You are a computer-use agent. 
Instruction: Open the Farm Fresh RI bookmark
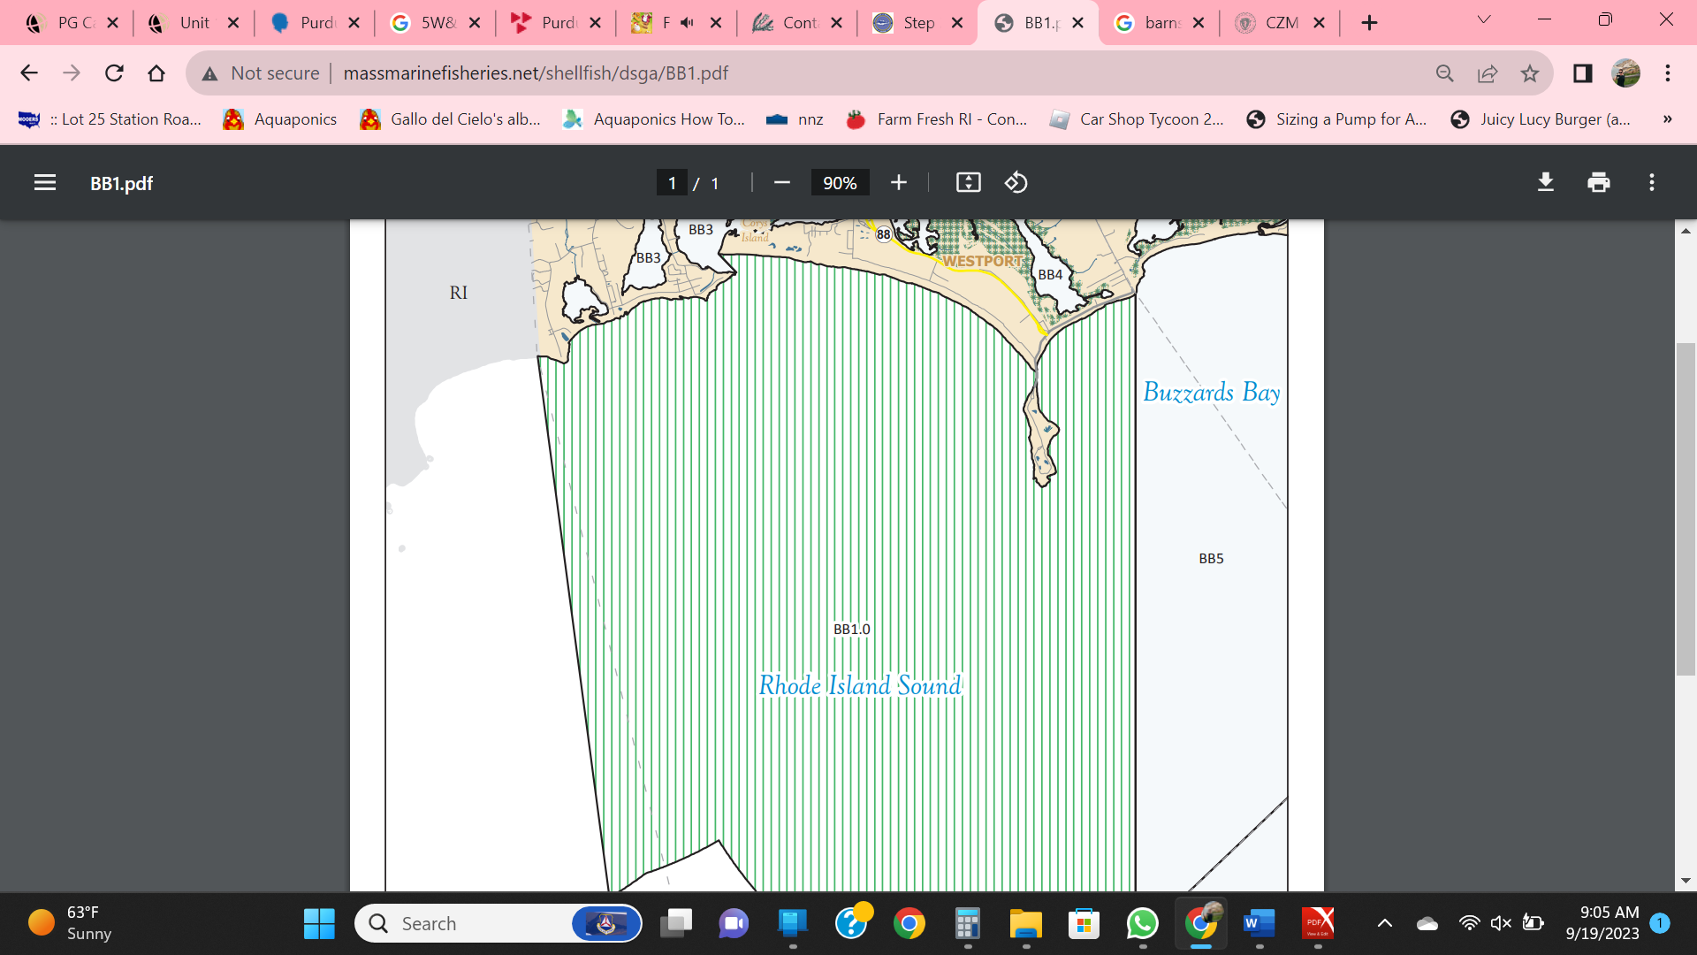(x=937, y=119)
